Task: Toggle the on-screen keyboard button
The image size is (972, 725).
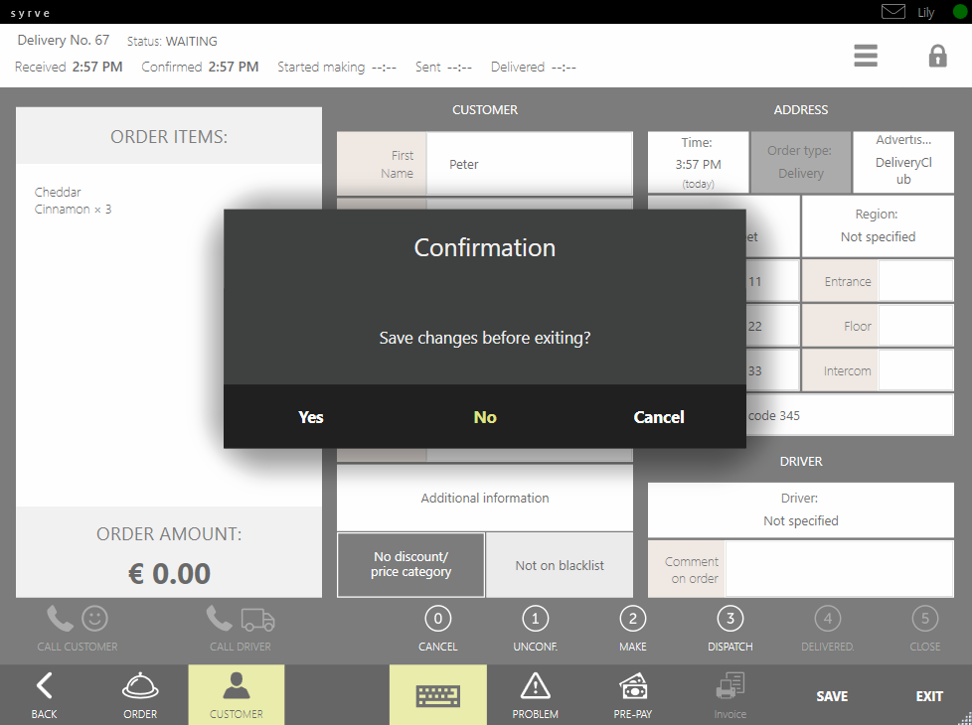Action: point(438,693)
